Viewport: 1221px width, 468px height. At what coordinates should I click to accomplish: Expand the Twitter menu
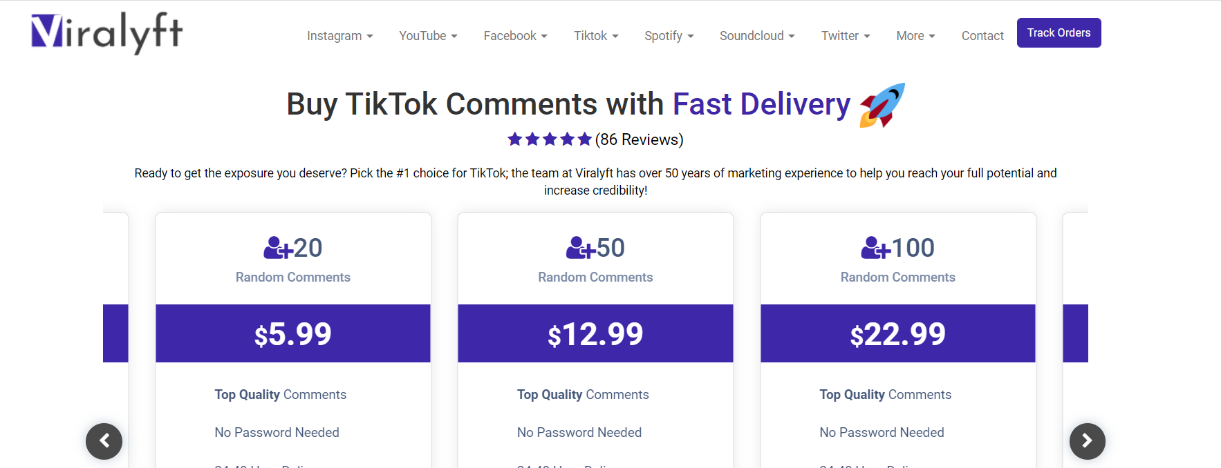click(846, 36)
